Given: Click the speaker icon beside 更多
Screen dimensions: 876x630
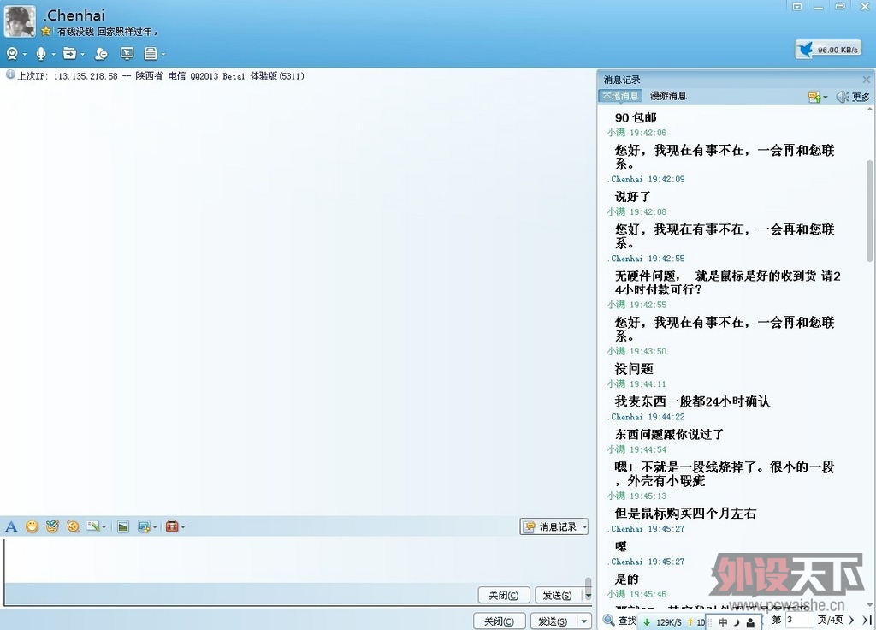Looking at the screenshot, I should [842, 97].
